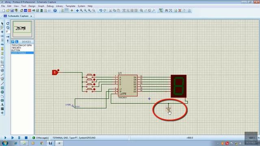260x146 pixels.
Task: Open the blue Schematic Capture toolbar icon
Action: [x=25, y=11]
